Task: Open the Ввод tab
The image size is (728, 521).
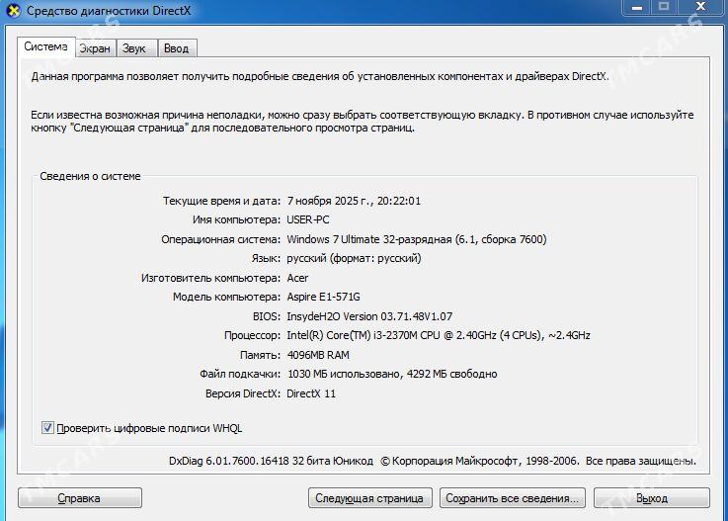Action: (177, 48)
